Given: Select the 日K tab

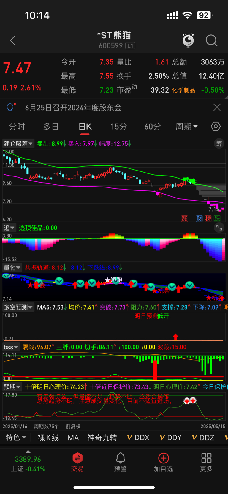Looking at the screenshot, I should (x=85, y=127).
